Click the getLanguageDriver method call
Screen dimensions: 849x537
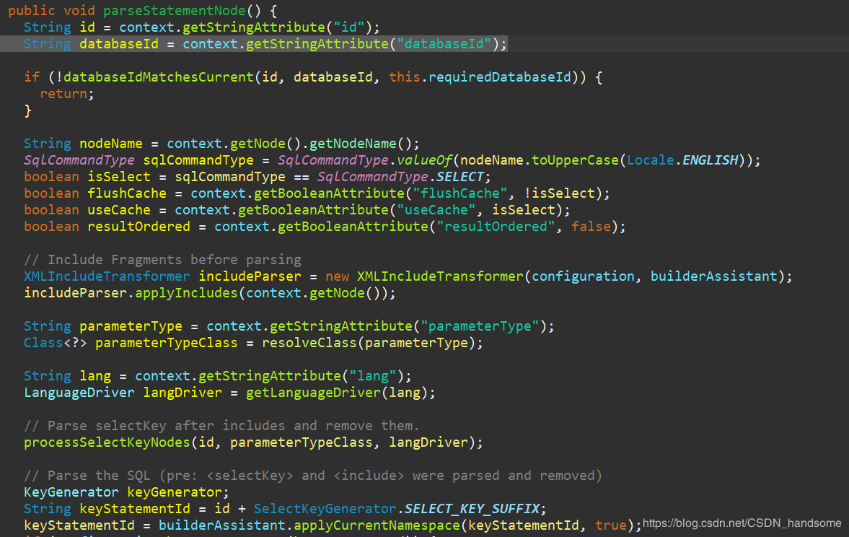tap(313, 393)
